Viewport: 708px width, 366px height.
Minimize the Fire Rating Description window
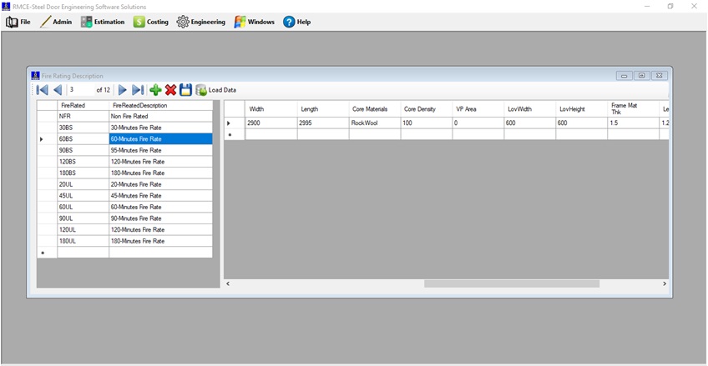point(624,76)
